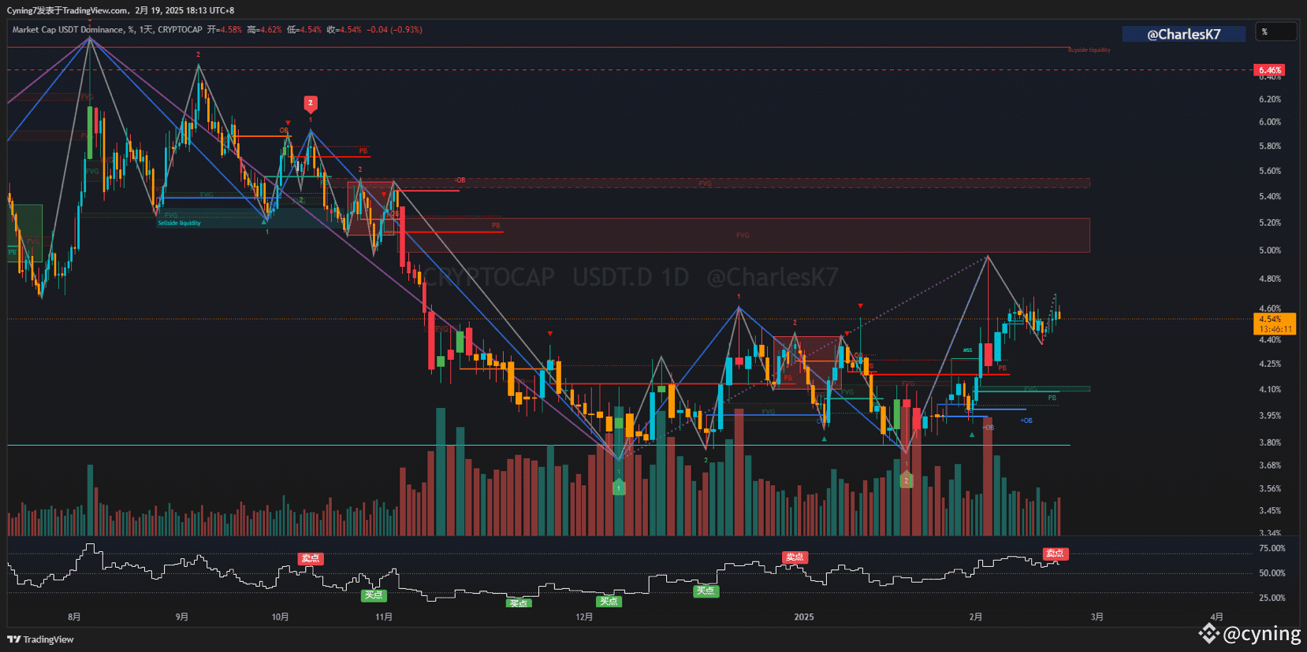Click the 4月 label on the time axis
1307x652 pixels.
[1216, 617]
